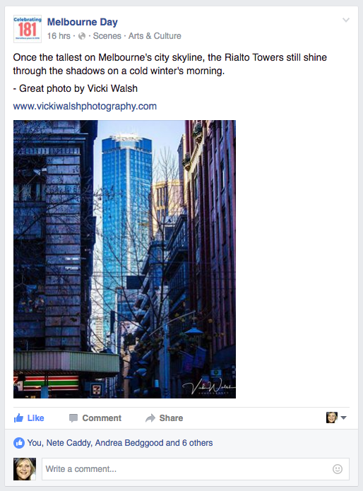The image size is (363, 491).
Task: Open Andrea Bedggood's profile
Action: point(129,443)
